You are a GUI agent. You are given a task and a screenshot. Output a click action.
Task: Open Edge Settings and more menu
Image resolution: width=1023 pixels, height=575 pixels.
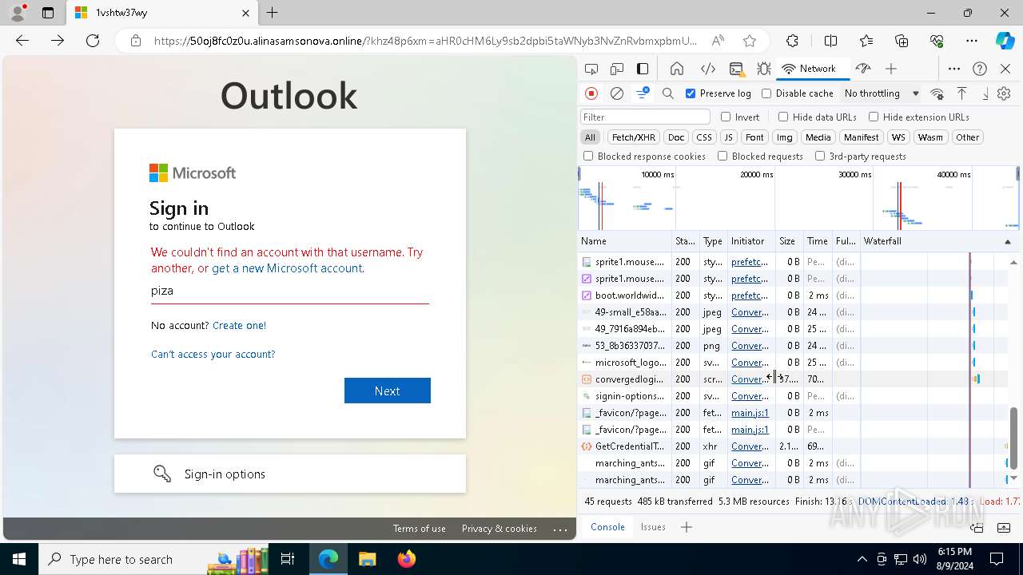971,41
